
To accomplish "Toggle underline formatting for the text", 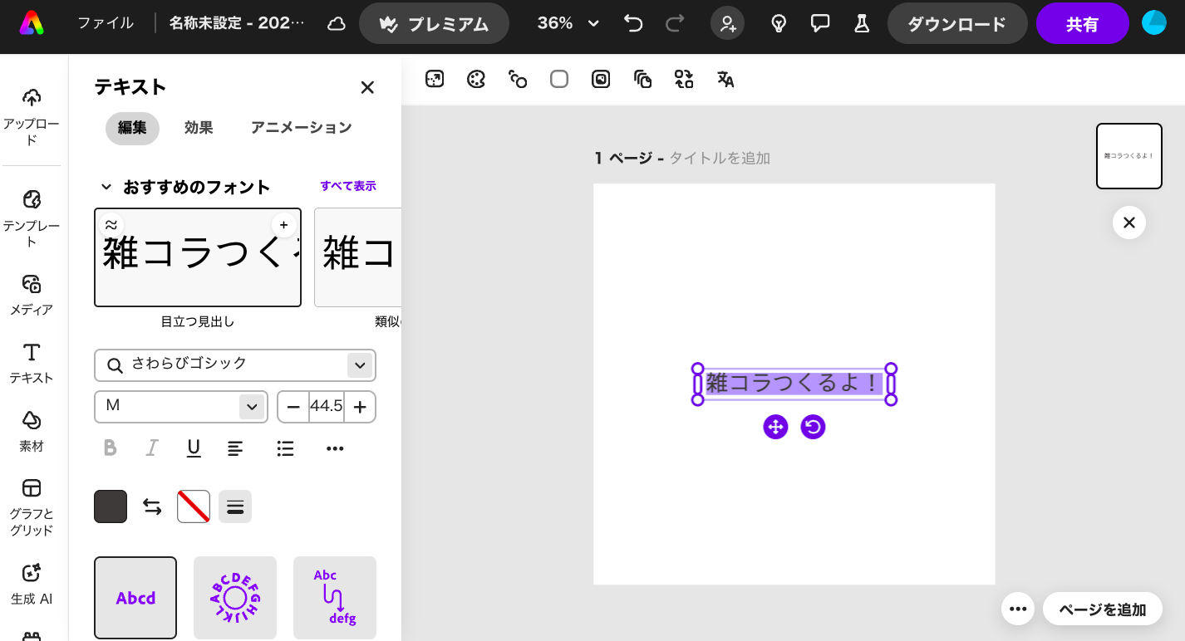I will click(194, 448).
